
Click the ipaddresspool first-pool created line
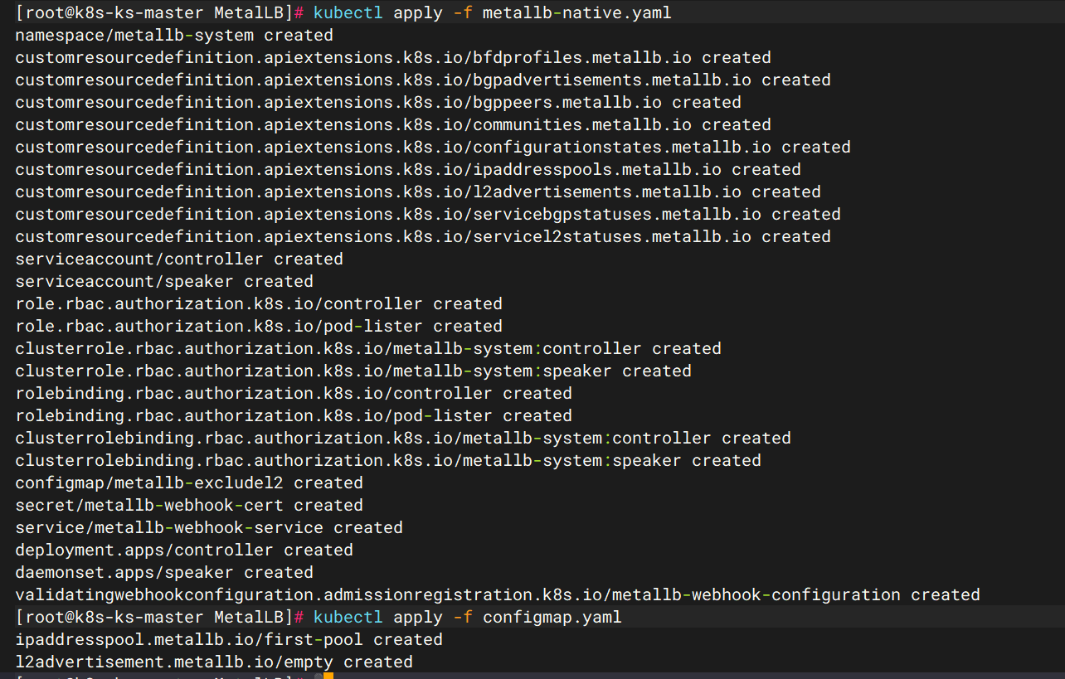[229, 639]
